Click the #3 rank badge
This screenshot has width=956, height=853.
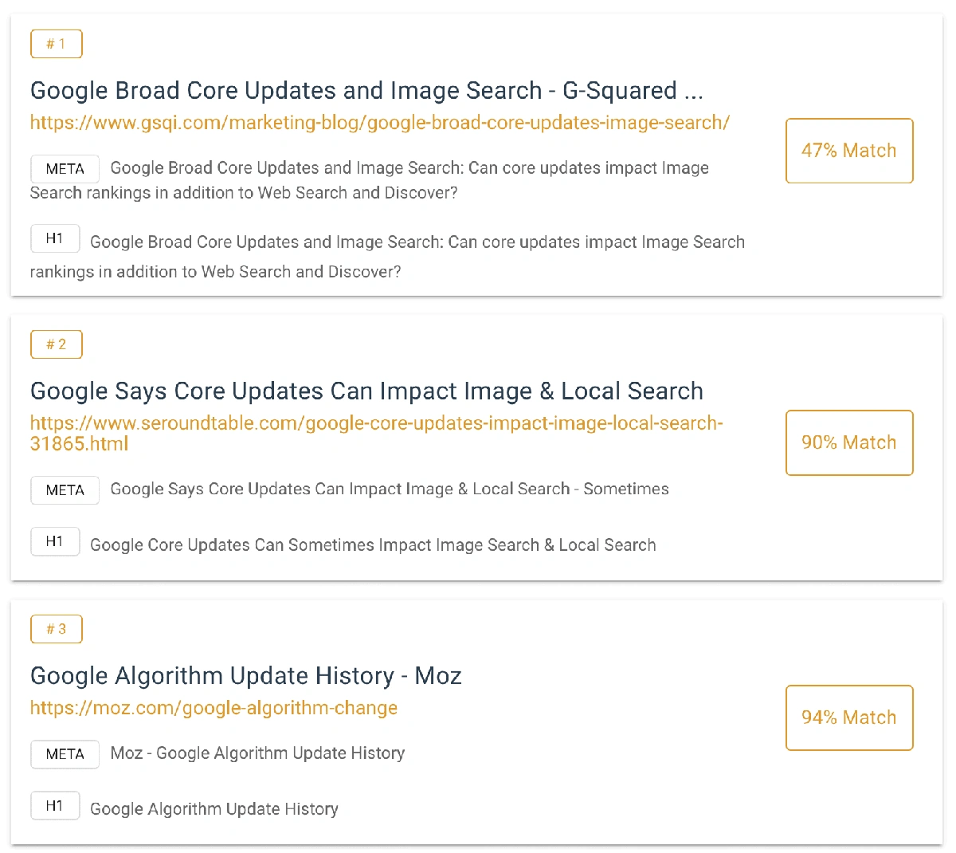(x=56, y=629)
